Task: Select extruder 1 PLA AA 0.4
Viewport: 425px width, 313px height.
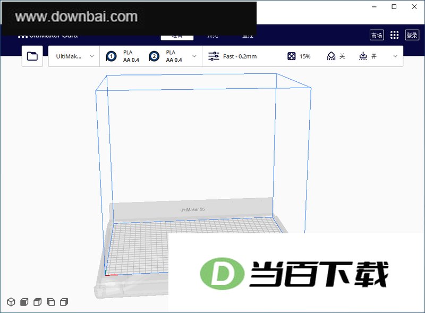Action: coord(123,56)
